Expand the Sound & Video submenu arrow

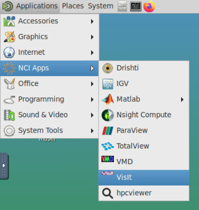click(92, 115)
